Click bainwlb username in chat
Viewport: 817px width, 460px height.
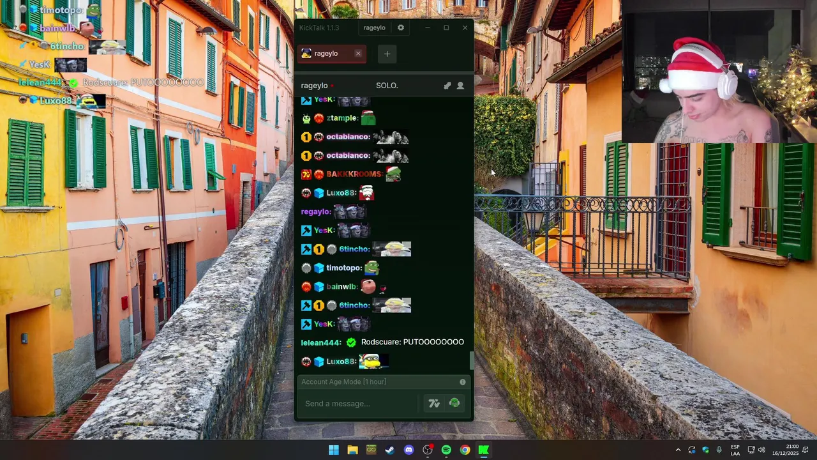coord(342,287)
